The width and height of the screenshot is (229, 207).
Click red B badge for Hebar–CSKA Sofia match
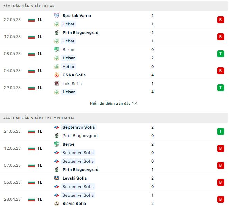coord(220,71)
